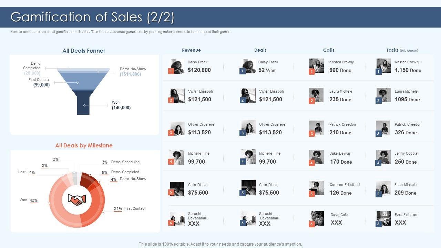Click the All Deals by Milestone title
This screenshot has width=441, height=248.
tap(84, 145)
